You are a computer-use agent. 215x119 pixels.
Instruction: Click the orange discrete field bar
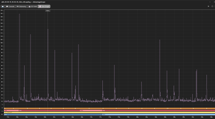point(109,108)
